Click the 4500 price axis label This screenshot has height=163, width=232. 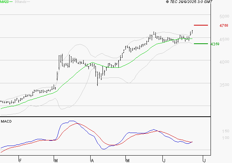pyautogui.click(x=224, y=39)
